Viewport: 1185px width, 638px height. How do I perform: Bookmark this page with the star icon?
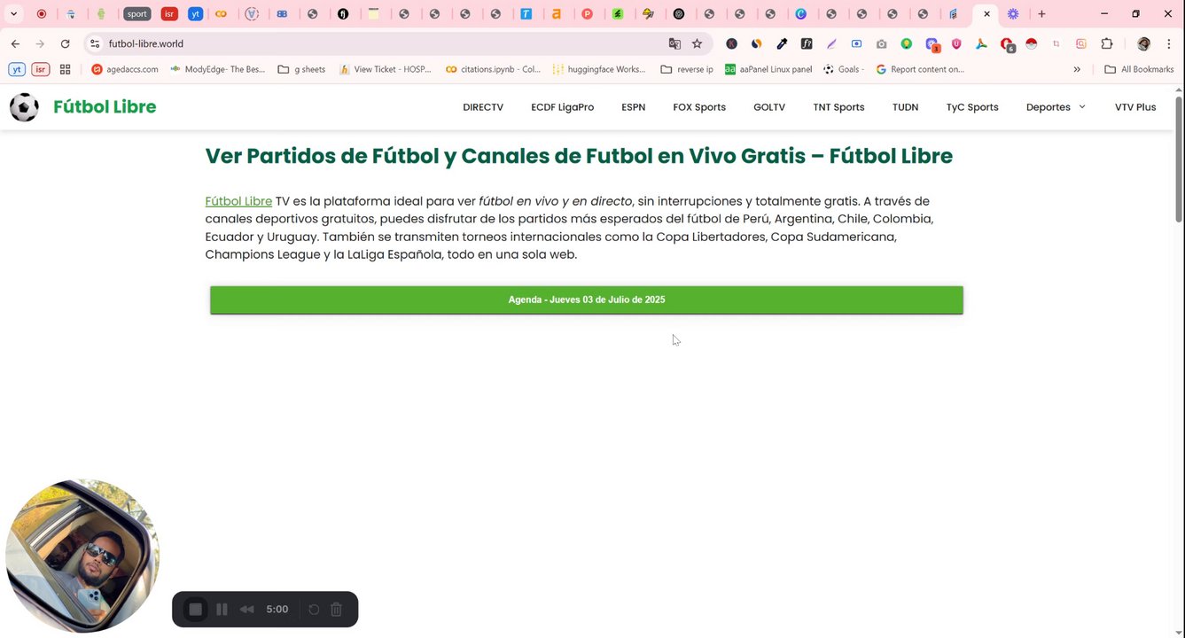[698, 43]
